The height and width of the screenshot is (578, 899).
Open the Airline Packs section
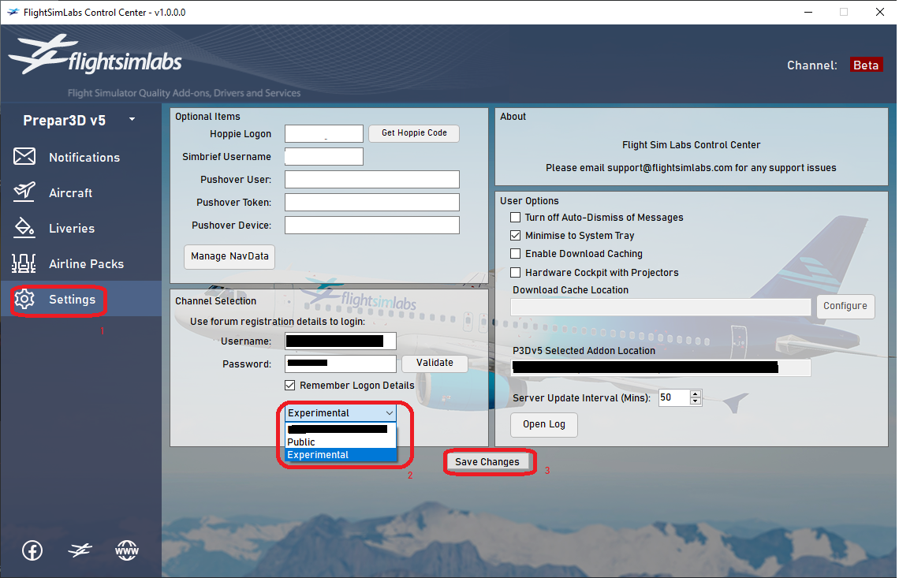[x=86, y=264]
